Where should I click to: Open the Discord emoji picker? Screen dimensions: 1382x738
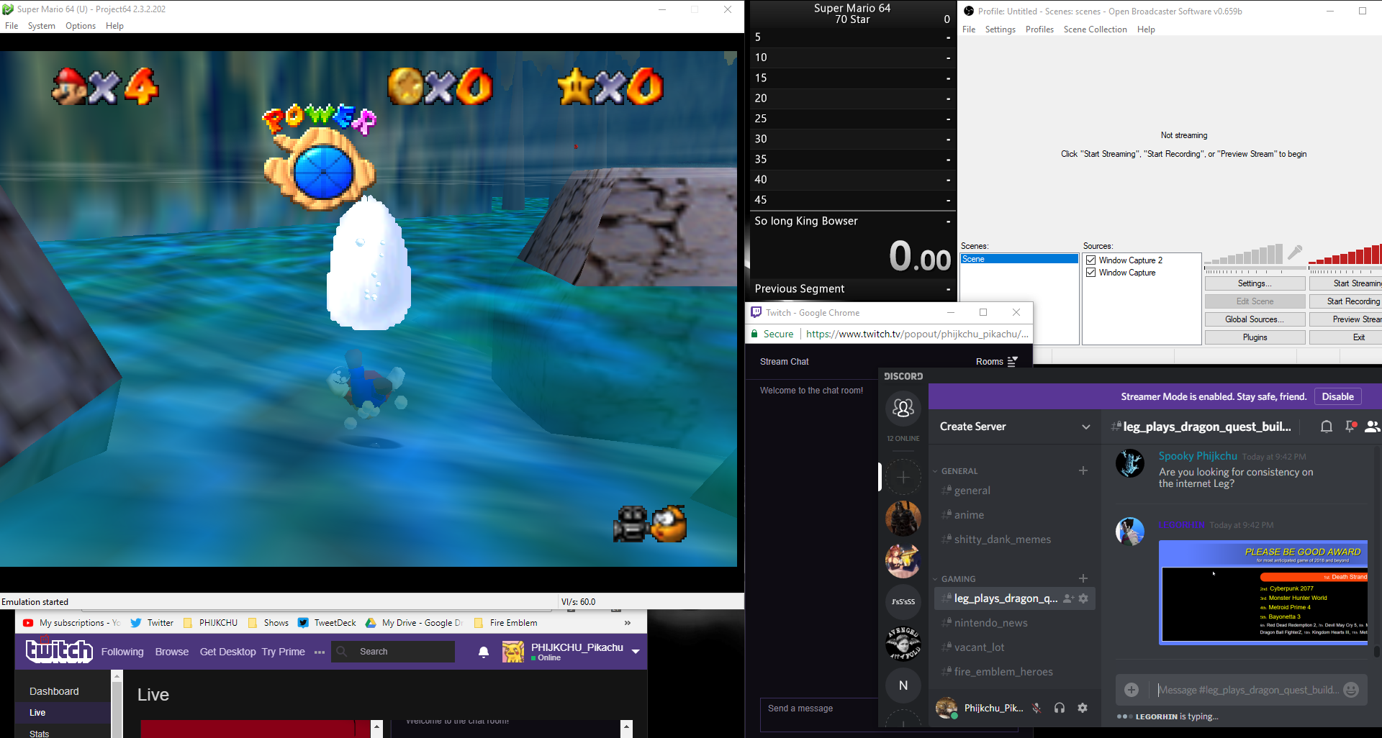click(1351, 690)
